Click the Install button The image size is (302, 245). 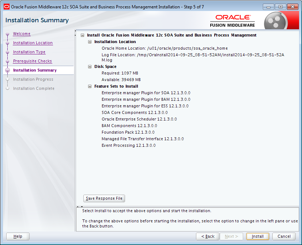click(x=257, y=236)
